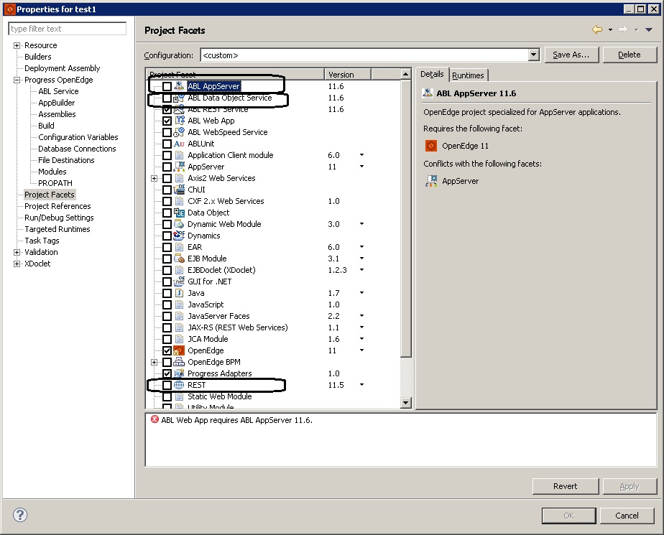Click the OK button
This screenshot has width=664, height=535.
pos(568,516)
